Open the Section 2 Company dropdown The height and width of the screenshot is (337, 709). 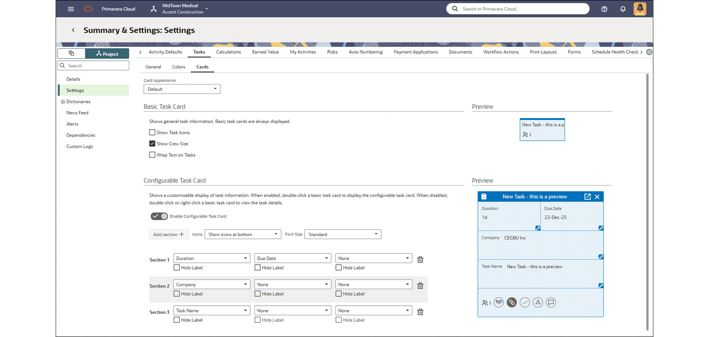tap(211, 285)
